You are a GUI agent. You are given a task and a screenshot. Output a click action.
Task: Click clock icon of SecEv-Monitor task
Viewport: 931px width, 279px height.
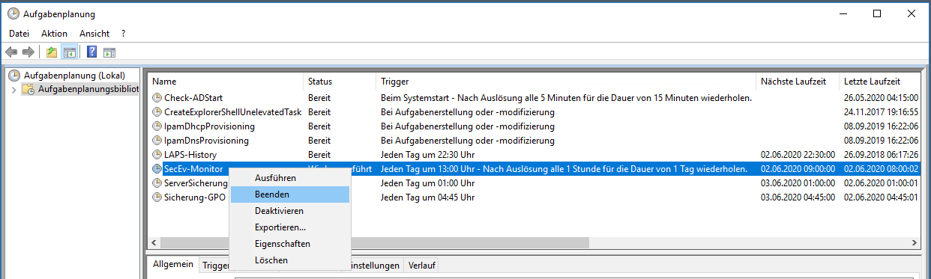pos(157,169)
